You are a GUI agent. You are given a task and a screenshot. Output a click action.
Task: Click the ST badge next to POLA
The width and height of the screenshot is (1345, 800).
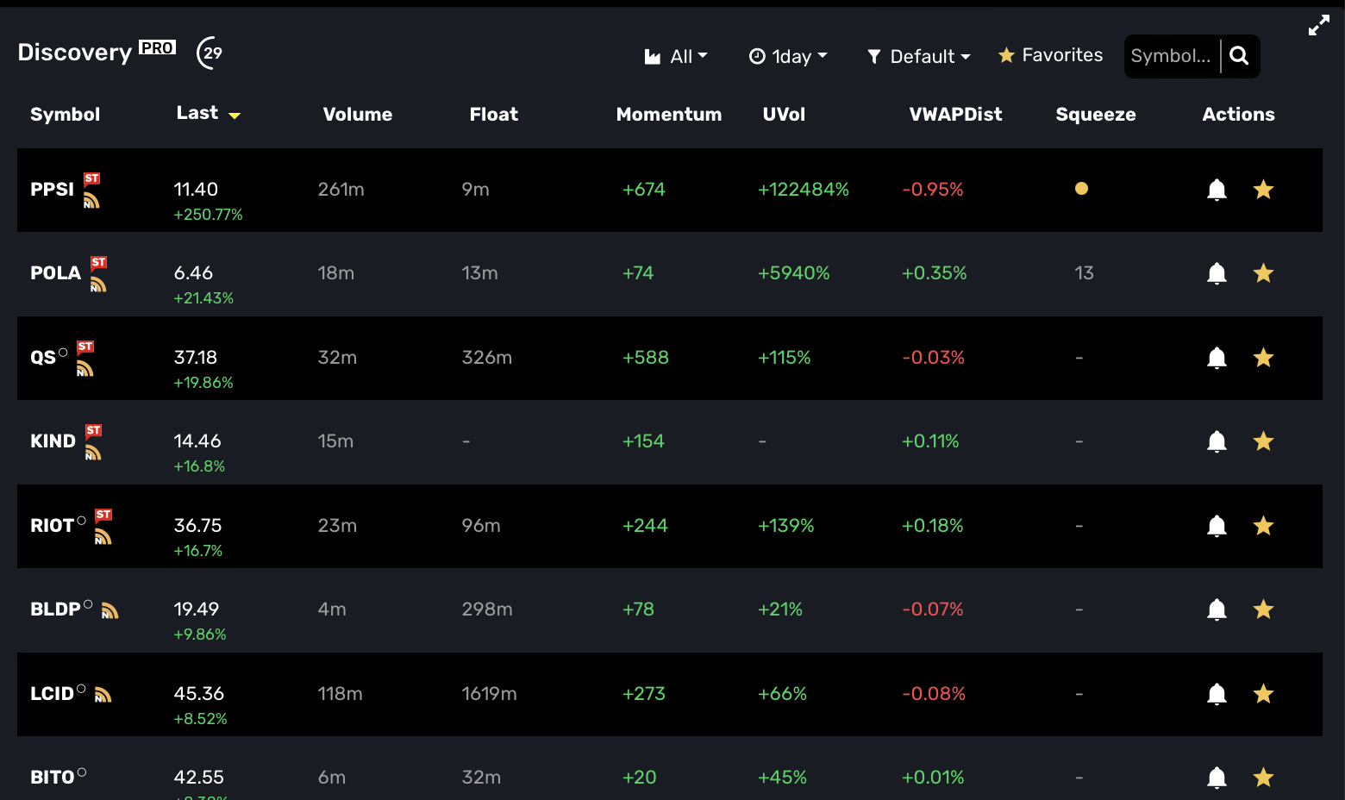(x=99, y=262)
